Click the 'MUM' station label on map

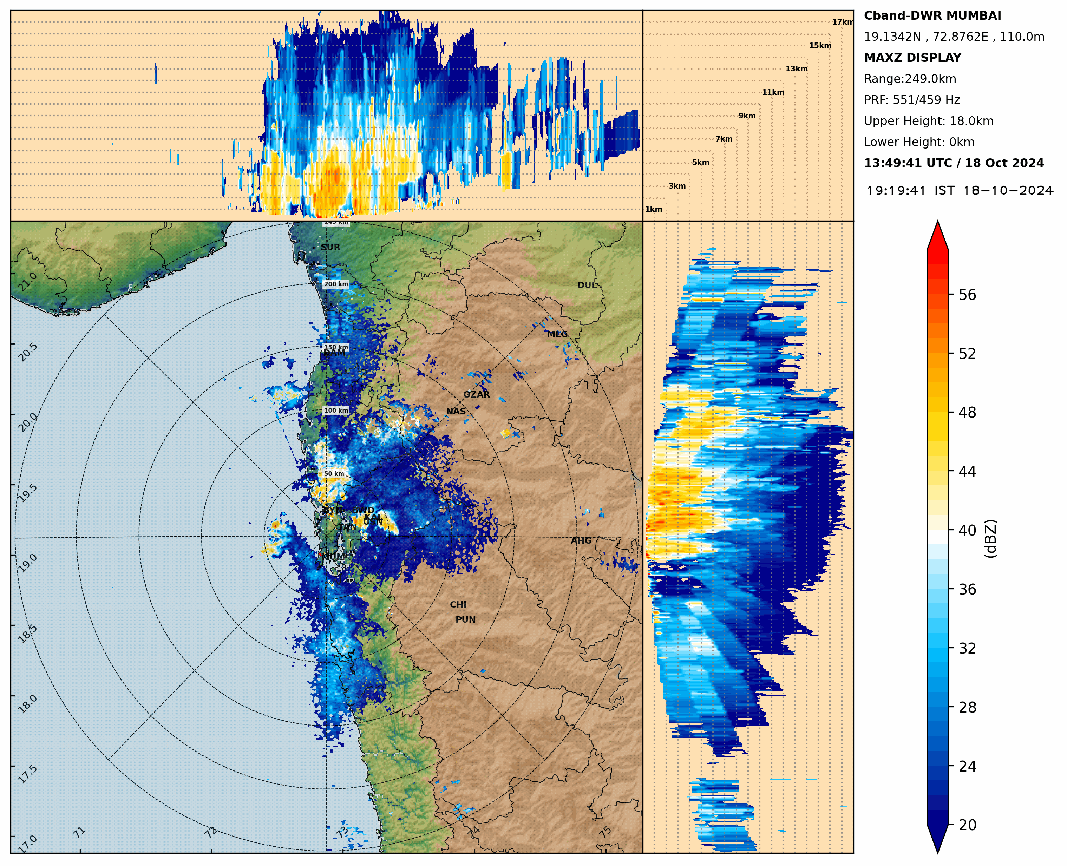click(x=333, y=557)
